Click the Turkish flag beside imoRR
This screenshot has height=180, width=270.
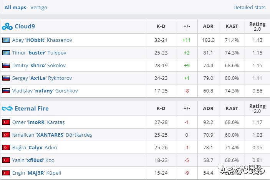click(x=6, y=122)
